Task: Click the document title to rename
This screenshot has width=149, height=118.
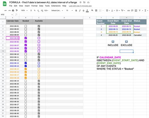Action: click(x=43, y=2)
